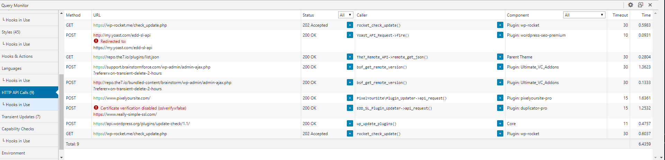Viewport: 665px width, 160px height.
Task: Toggle status plus for api.wordpress.org update-check row
Action: click(350, 124)
